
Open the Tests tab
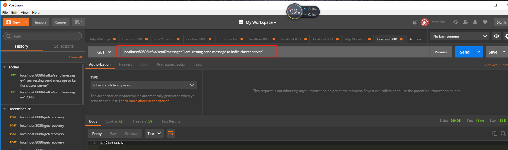(x=198, y=64)
